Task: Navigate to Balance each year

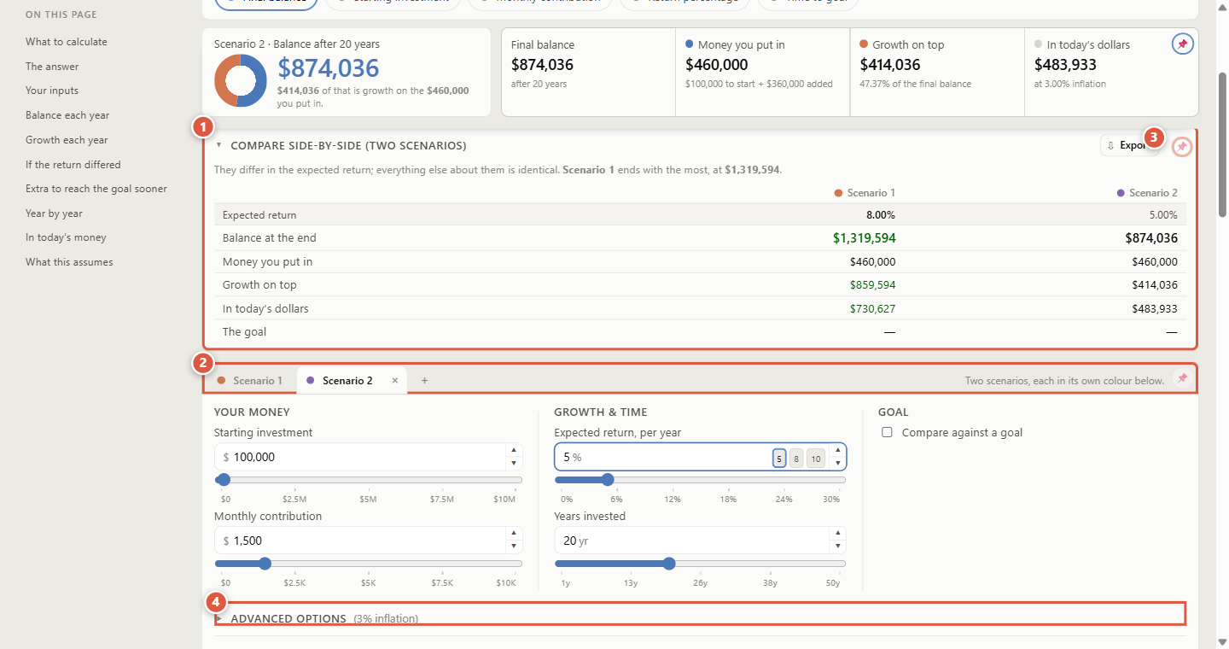Action: pyautogui.click(x=67, y=115)
